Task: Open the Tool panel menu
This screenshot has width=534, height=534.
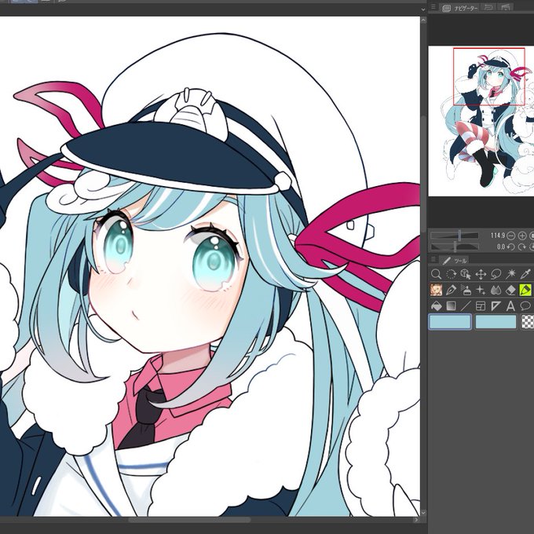Action: tap(433, 259)
